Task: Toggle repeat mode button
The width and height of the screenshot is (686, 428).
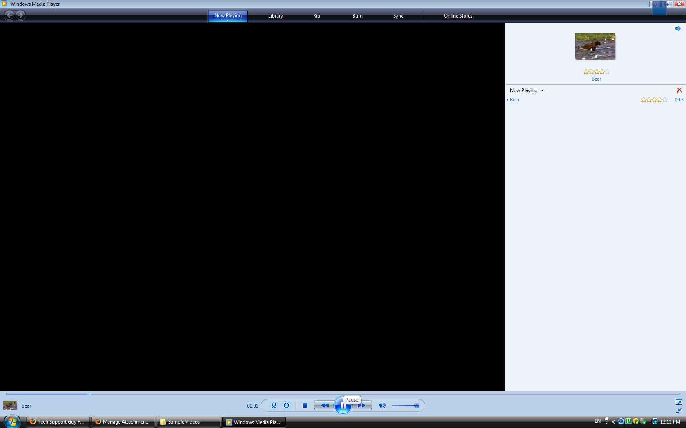Action: coord(286,406)
